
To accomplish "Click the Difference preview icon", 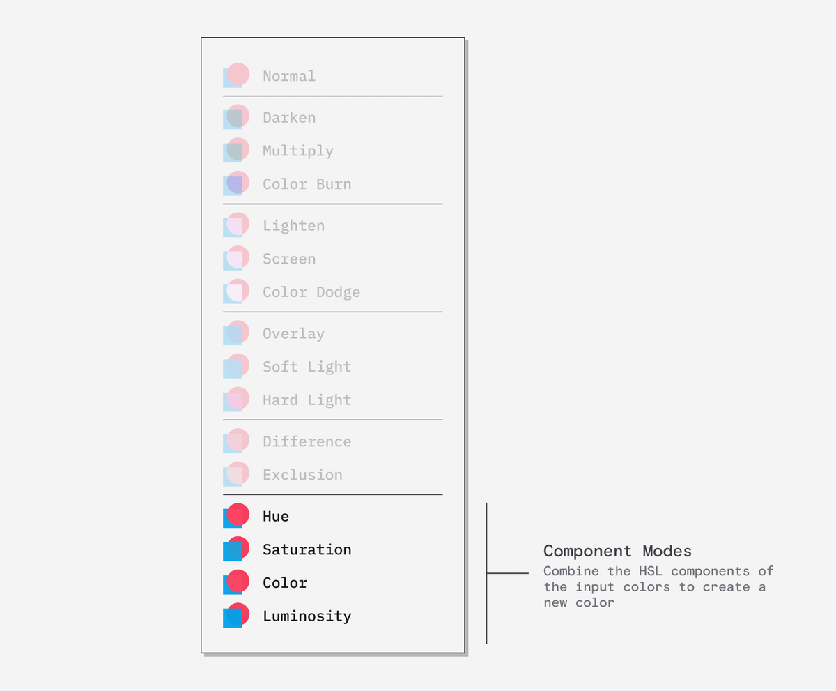I will click(x=235, y=442).
